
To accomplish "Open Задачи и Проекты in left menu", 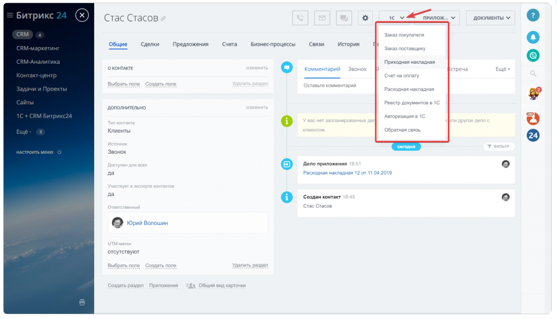I will pyautogui.click(x=42, y=89).
